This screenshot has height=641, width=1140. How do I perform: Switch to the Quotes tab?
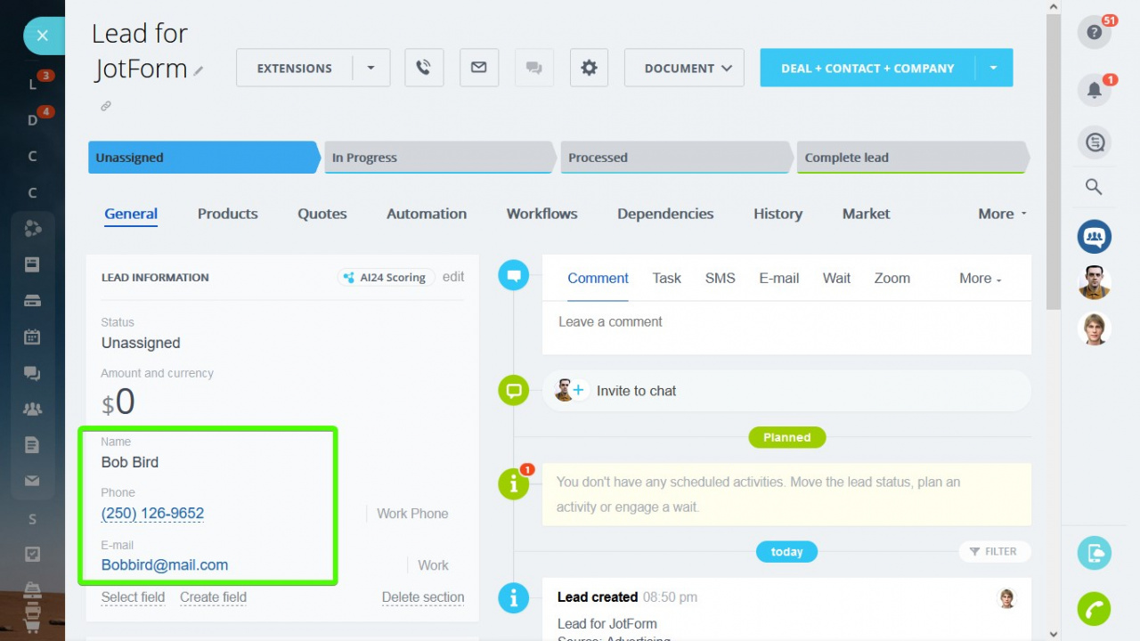click(322, 214)
